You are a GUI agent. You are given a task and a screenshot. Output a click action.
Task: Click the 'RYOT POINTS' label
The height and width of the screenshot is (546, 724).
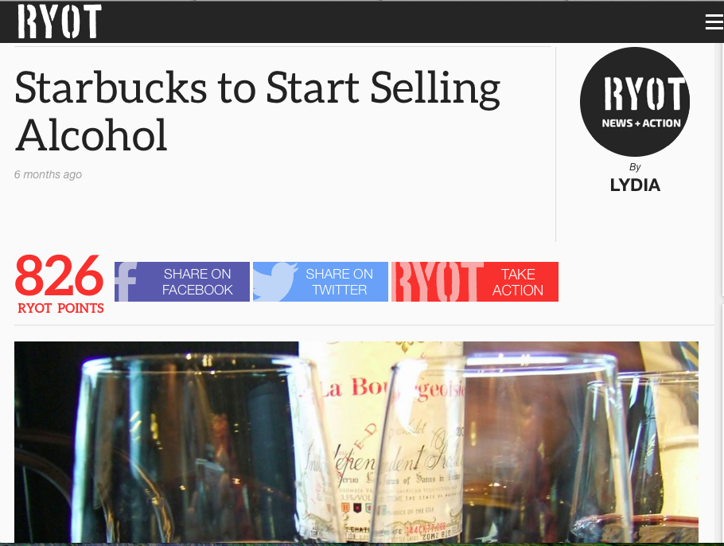[x=60, y=308]
